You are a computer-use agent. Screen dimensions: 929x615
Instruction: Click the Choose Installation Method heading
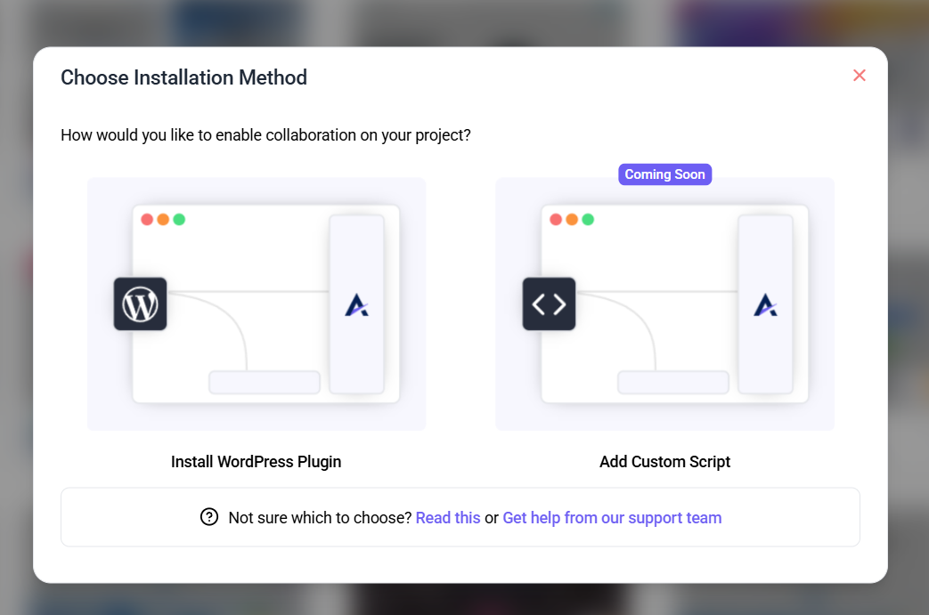(x=184, y=77)
